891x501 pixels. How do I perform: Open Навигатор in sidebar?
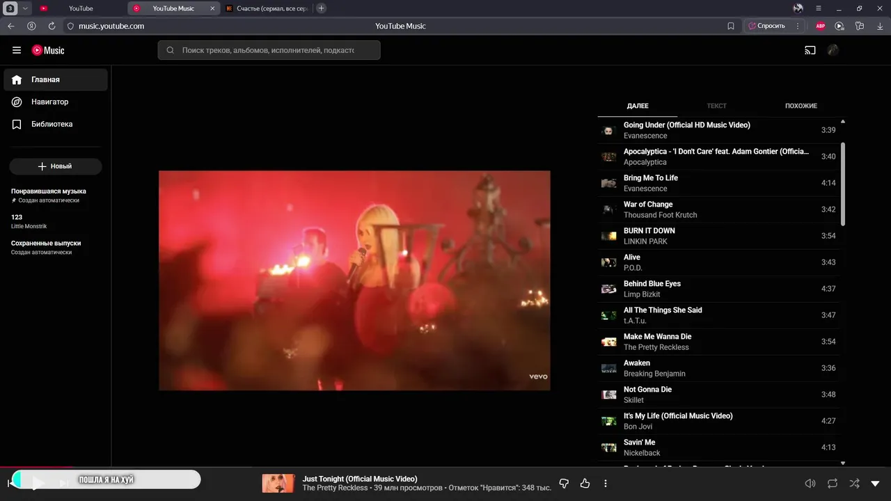tap(56, 102)
